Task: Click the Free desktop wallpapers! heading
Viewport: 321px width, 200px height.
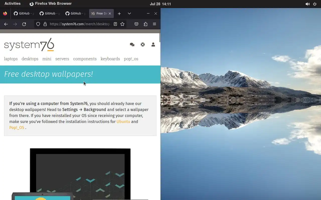Action: point(49,74)
